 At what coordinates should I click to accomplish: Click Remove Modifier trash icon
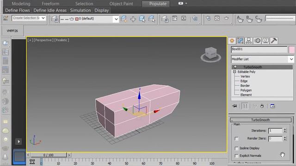coord(262,106)
